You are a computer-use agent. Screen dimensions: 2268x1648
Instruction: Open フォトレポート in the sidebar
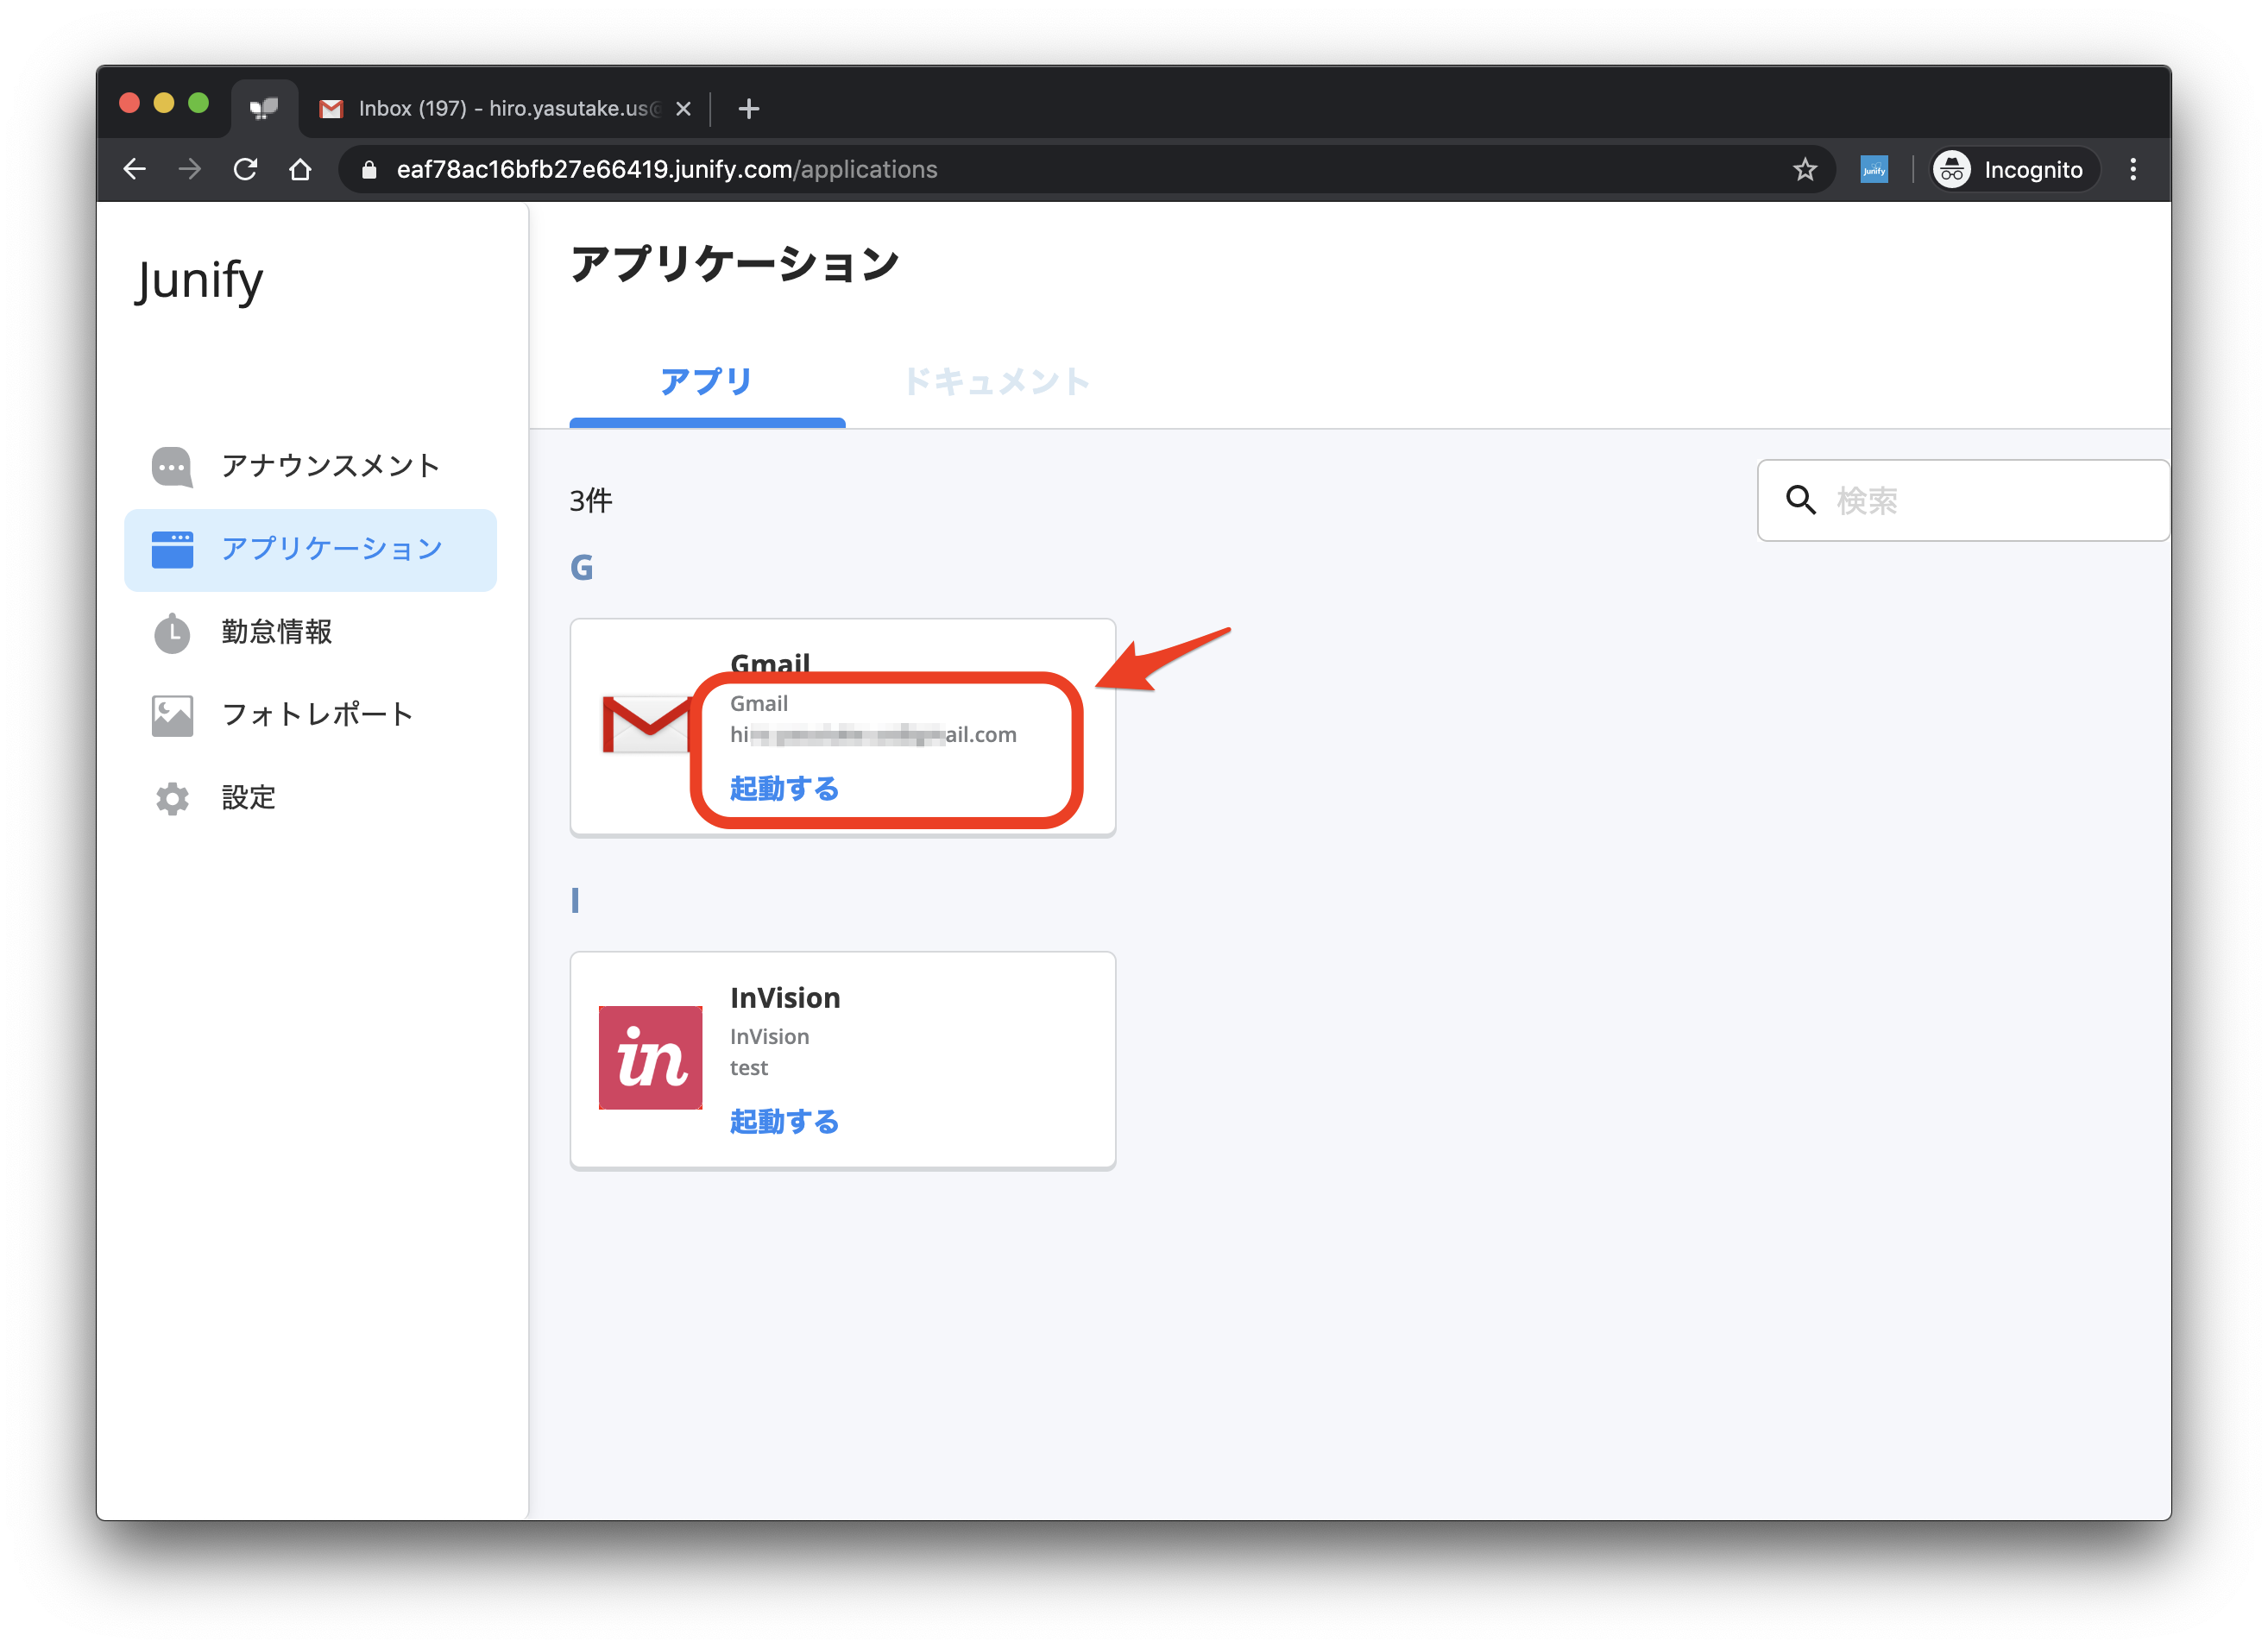click(317, 714)
